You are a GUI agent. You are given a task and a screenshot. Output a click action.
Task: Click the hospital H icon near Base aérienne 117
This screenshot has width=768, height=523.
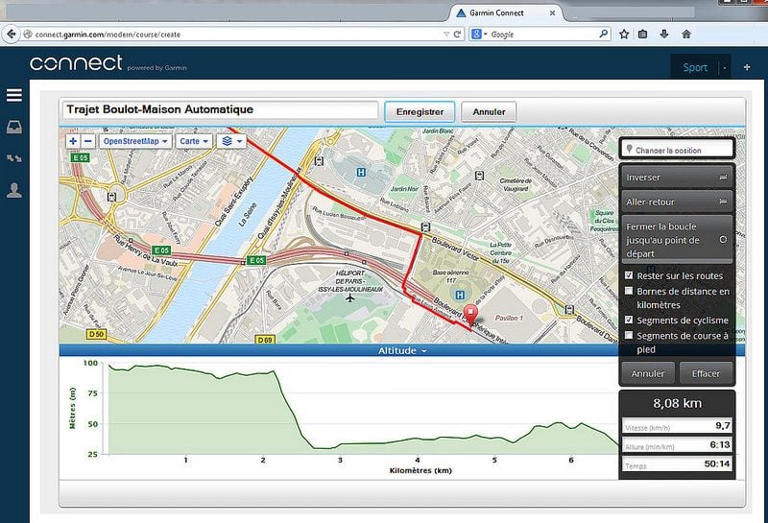pos(460,295)
